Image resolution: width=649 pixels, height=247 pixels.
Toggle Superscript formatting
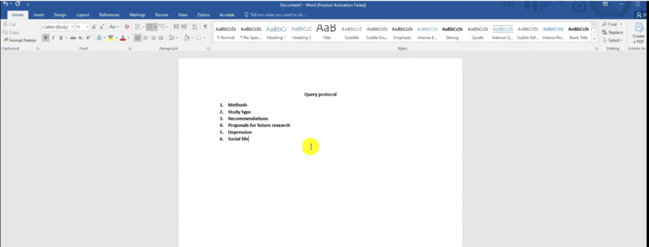tap(88, 37)
